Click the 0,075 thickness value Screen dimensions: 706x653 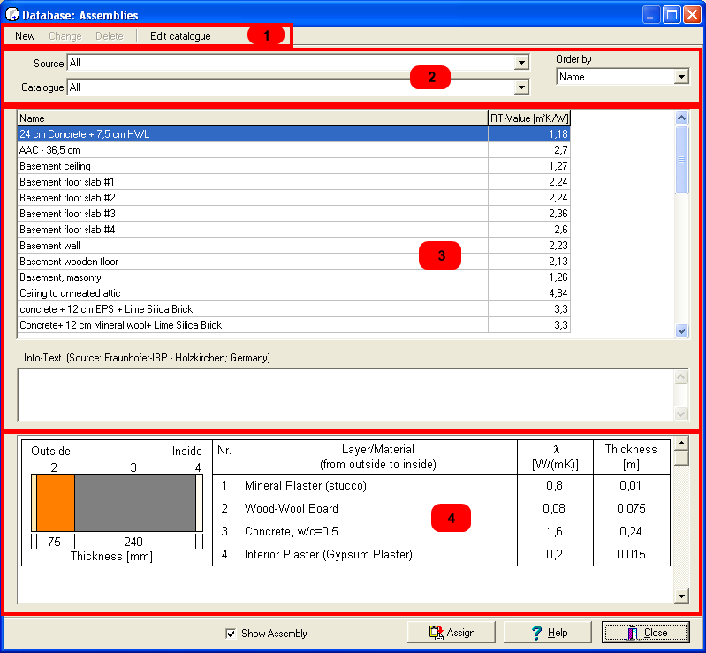(x=631, y=508)
